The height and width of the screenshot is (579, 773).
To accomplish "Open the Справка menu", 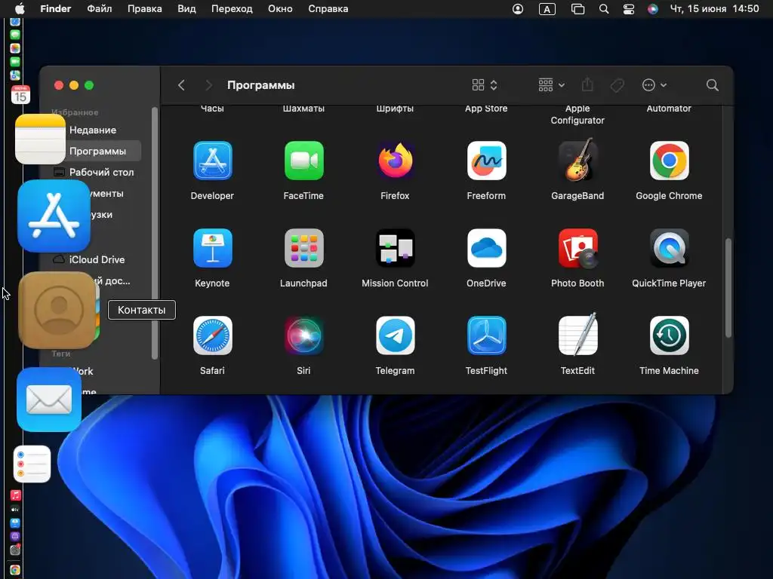I will (328, 9).
